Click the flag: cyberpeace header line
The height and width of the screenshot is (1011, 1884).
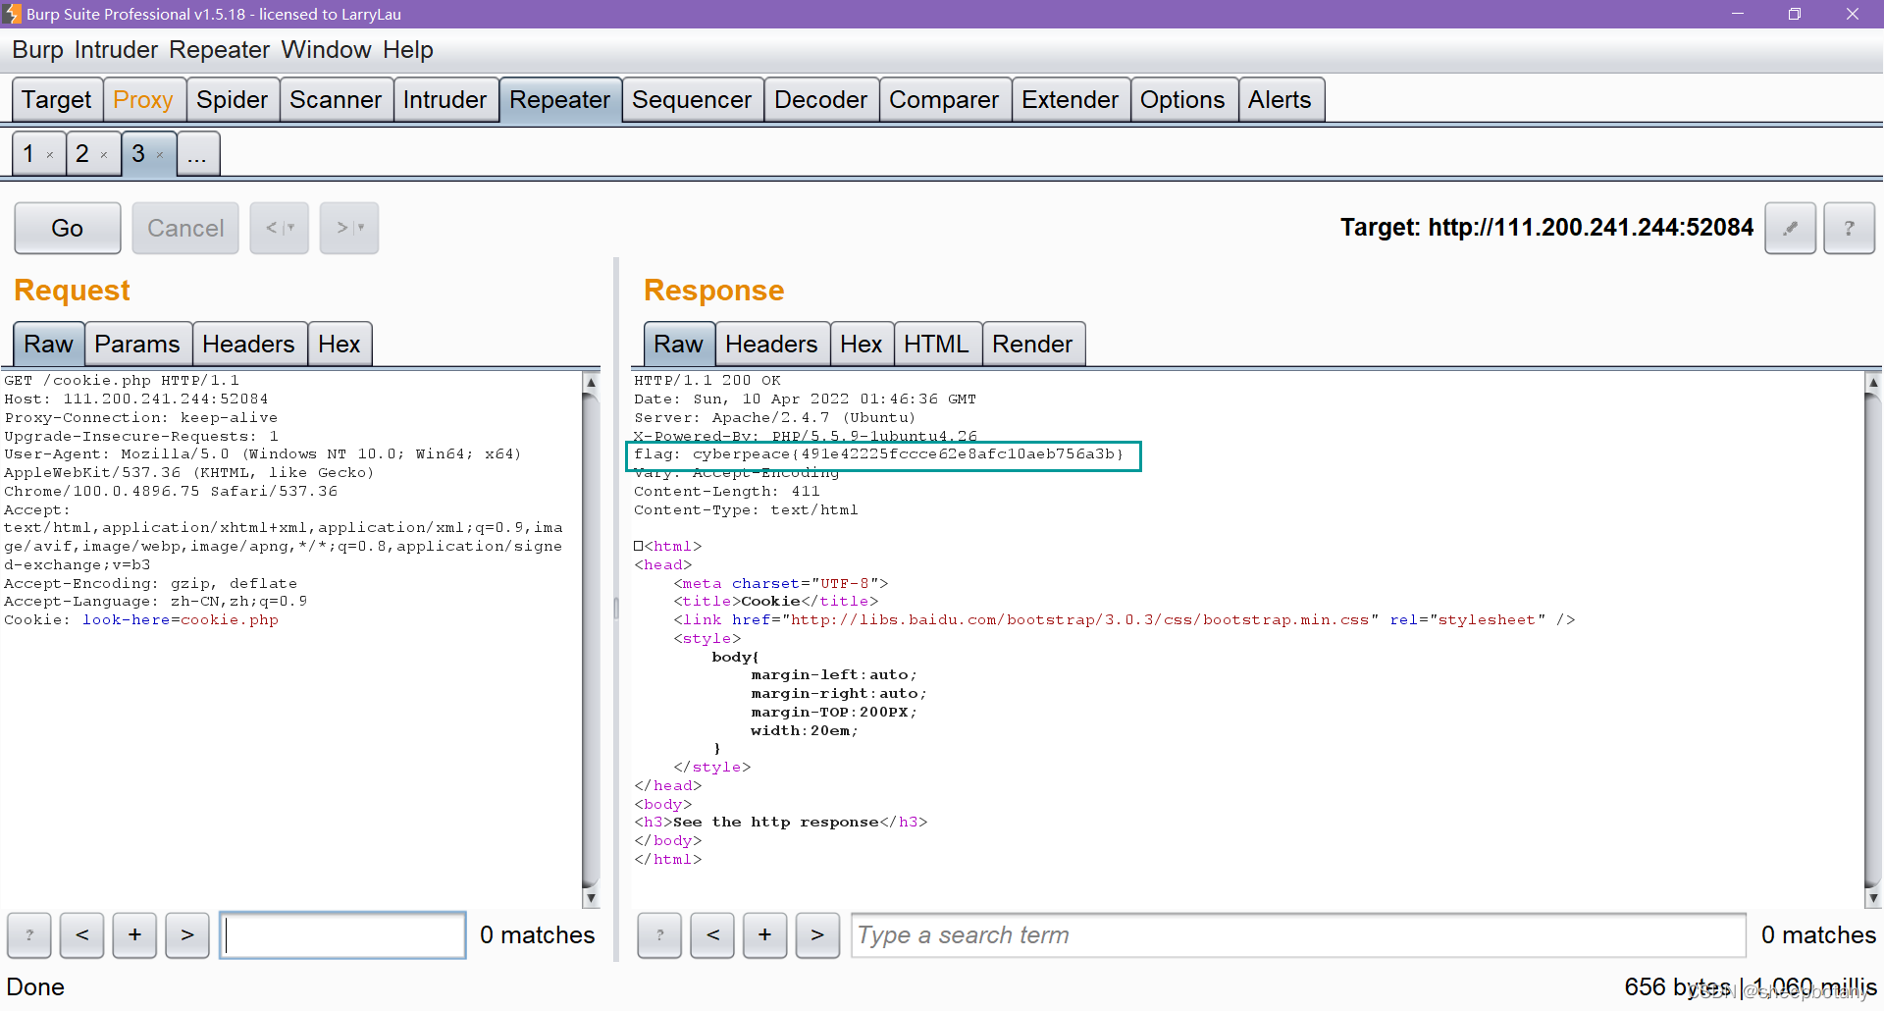(x=878, y=454)
